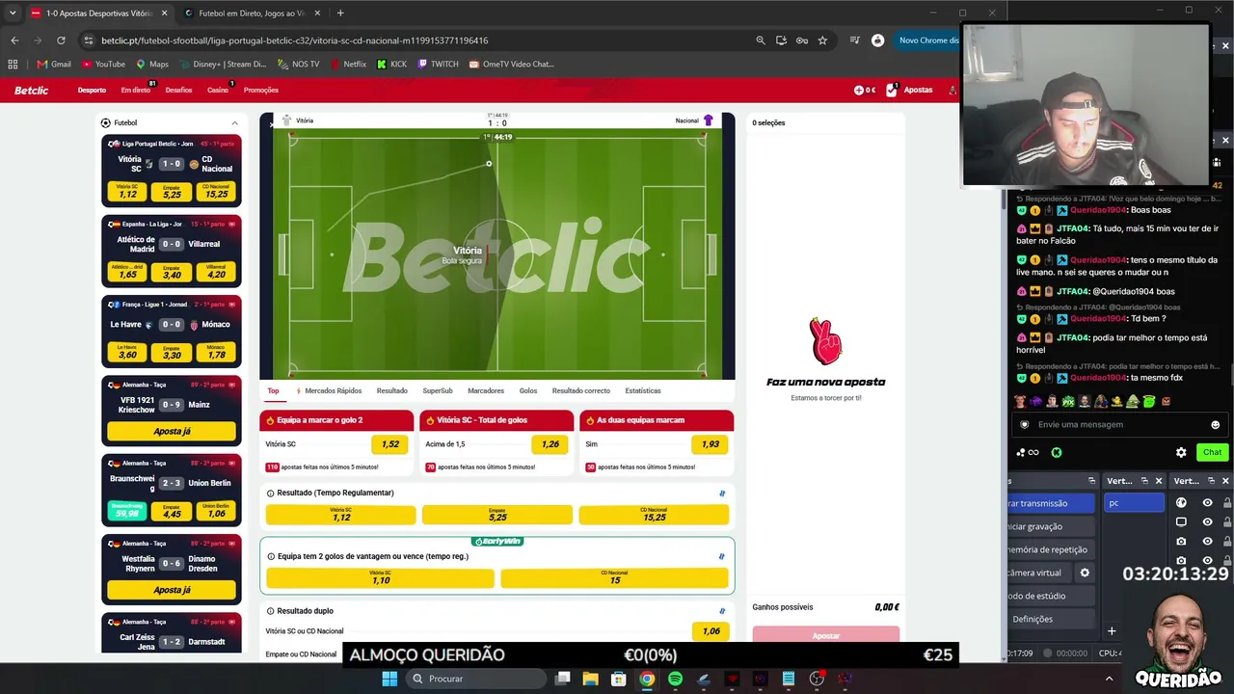Select Vitória SC 1,52 next goal odds
1234x694 pixels.
[390, 444]
